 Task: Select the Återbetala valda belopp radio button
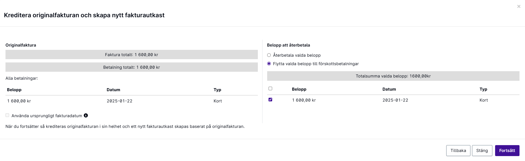pos(269,55)
